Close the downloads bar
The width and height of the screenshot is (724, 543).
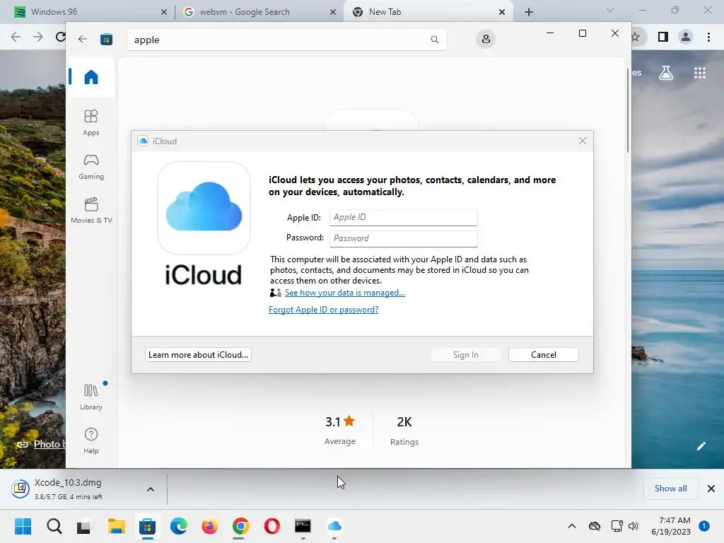(711, 489)
